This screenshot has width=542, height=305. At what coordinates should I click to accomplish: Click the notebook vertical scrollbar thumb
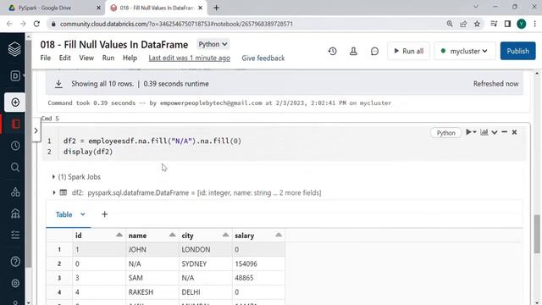tap(537, 234)
